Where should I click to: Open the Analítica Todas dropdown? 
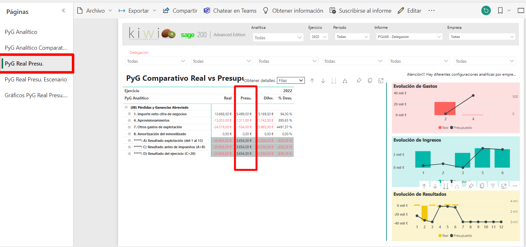click(x=278, y=38)
